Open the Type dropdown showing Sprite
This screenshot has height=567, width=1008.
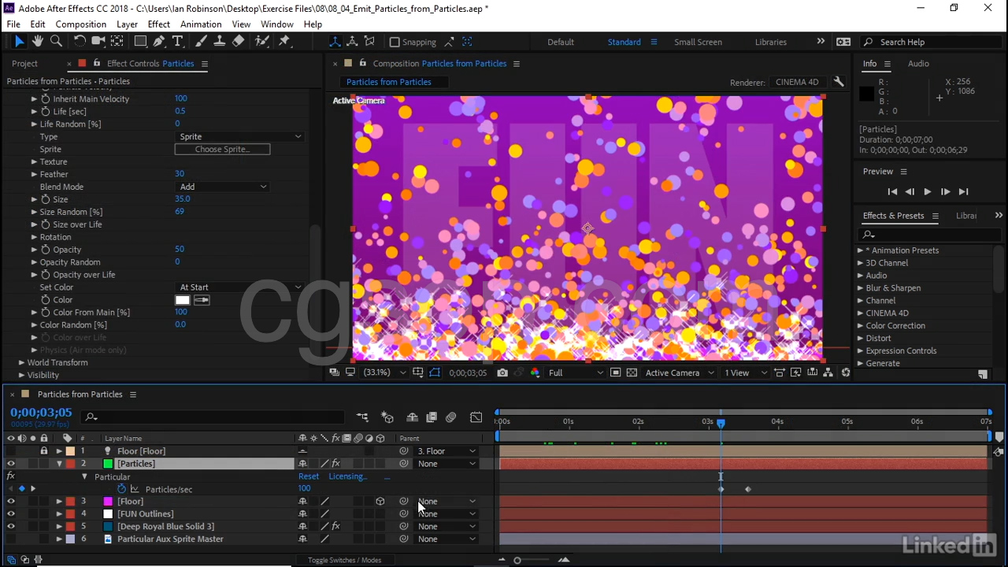coord(239,136)
